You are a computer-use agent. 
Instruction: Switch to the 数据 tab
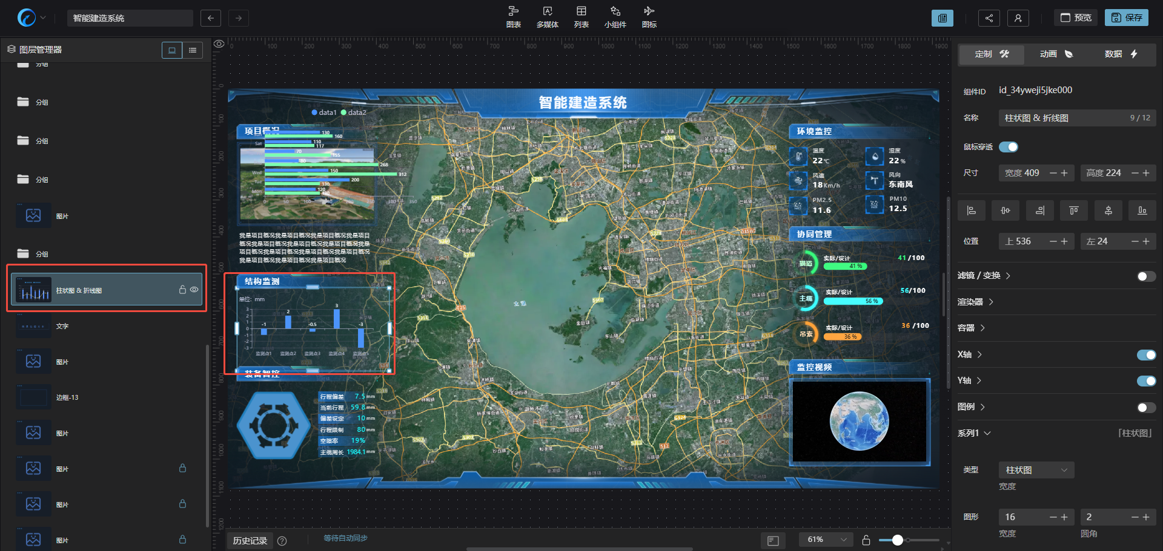(x=1121, y=54)
